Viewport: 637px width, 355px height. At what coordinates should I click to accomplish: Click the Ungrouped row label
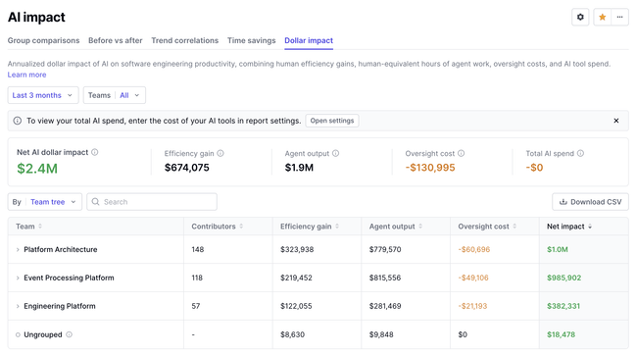click(x=43, y=334)
